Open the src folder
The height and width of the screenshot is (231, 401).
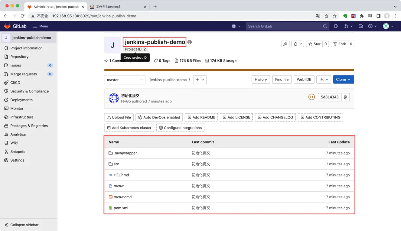click(x=116, y=164)
